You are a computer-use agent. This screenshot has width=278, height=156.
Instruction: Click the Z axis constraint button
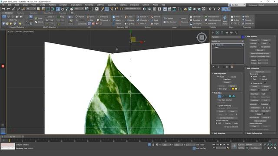[219, 9]
